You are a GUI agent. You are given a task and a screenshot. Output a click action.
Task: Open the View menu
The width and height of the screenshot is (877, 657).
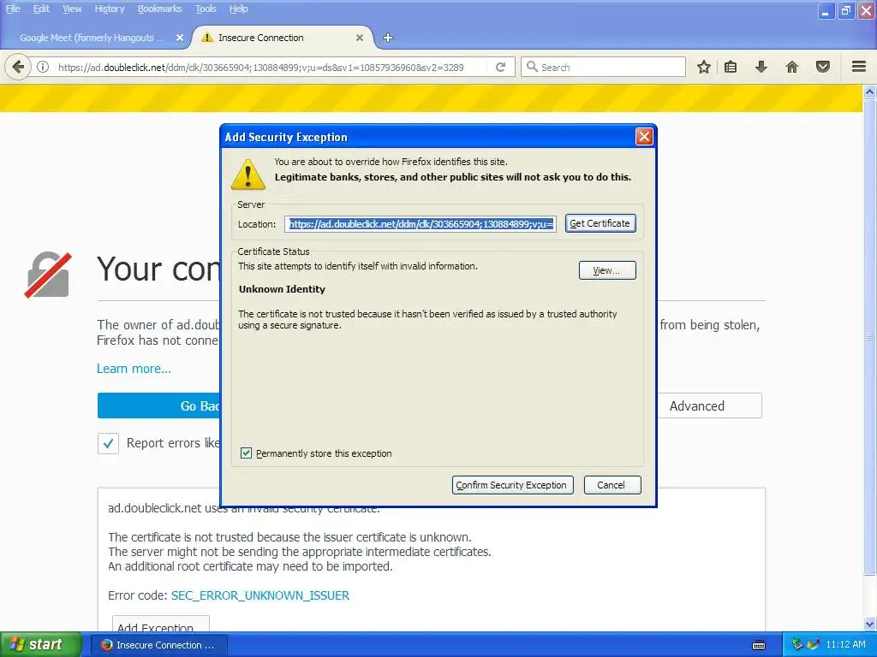tap(72, 9)
